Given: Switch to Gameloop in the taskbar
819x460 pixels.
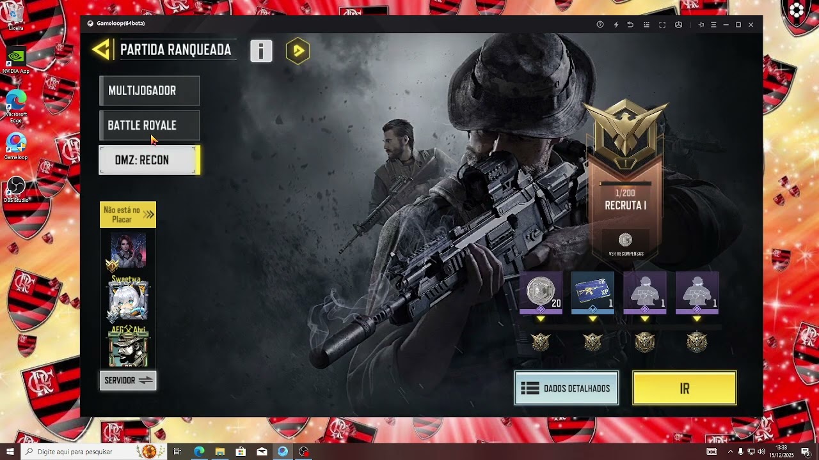Looking at the screenshot, I should click(x=283, y=452).
